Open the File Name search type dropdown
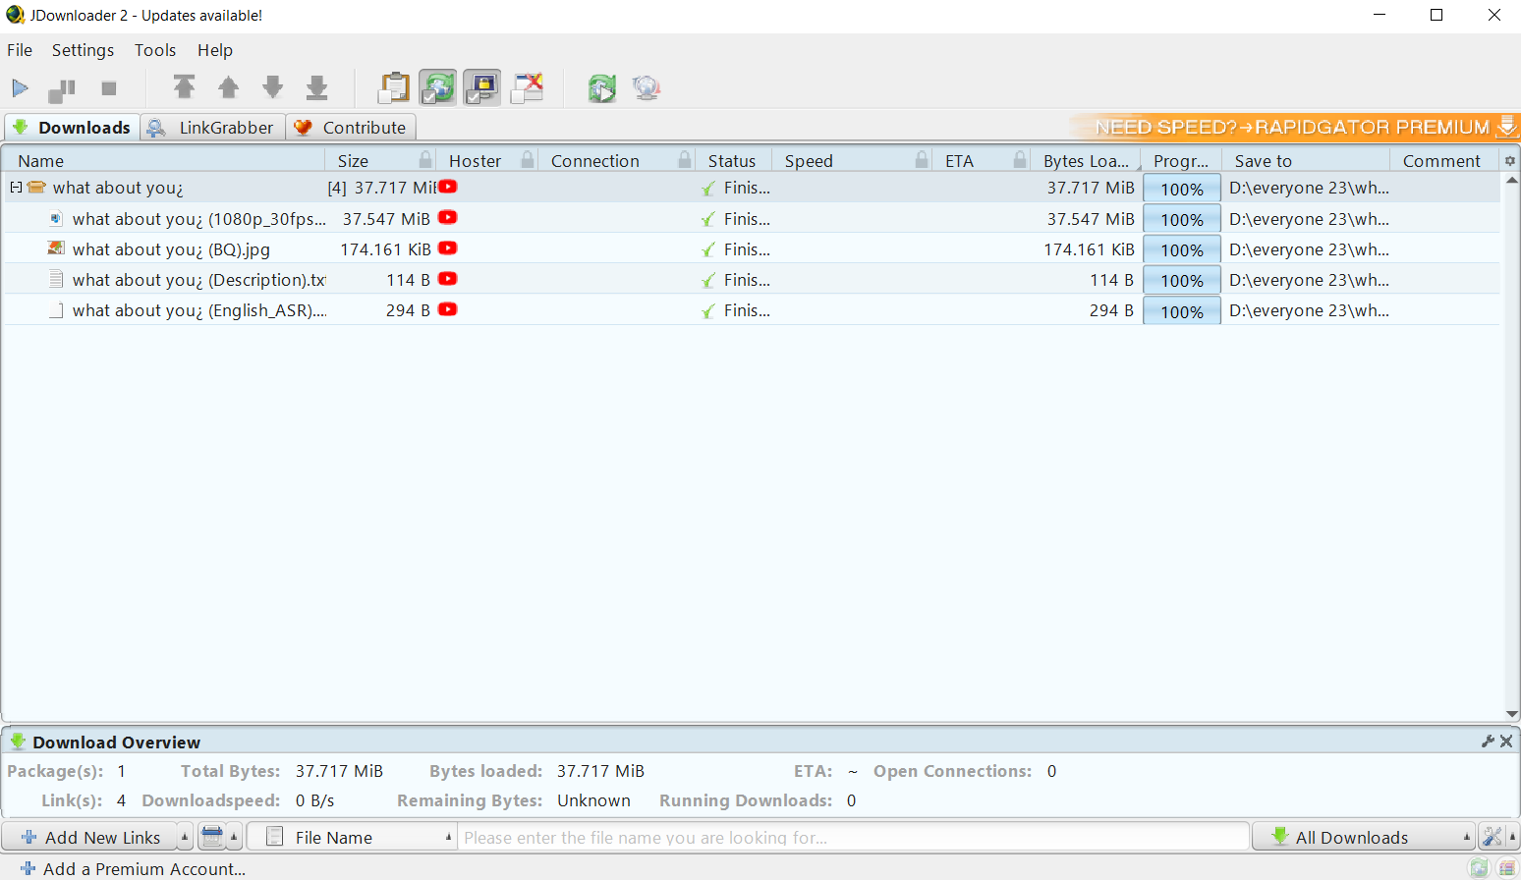Image resolution: width=1521 pixels, height=880 pixels. tap(351, 837)
